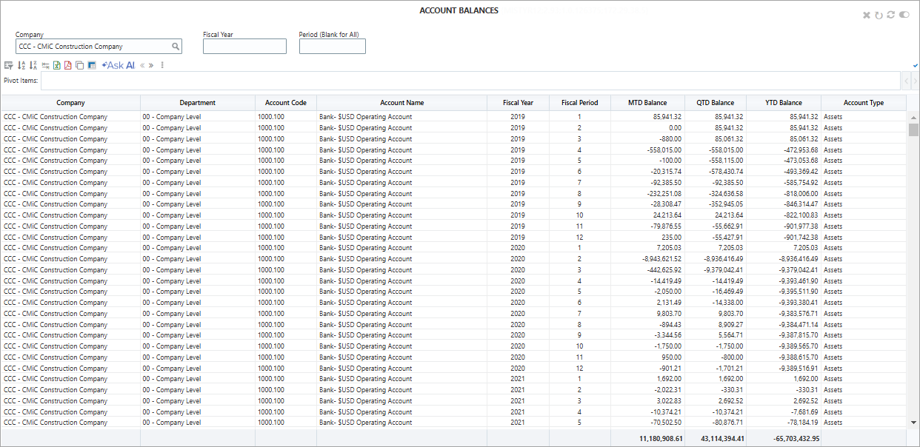Sort by the Fiscal Year column header

[517, 103]
